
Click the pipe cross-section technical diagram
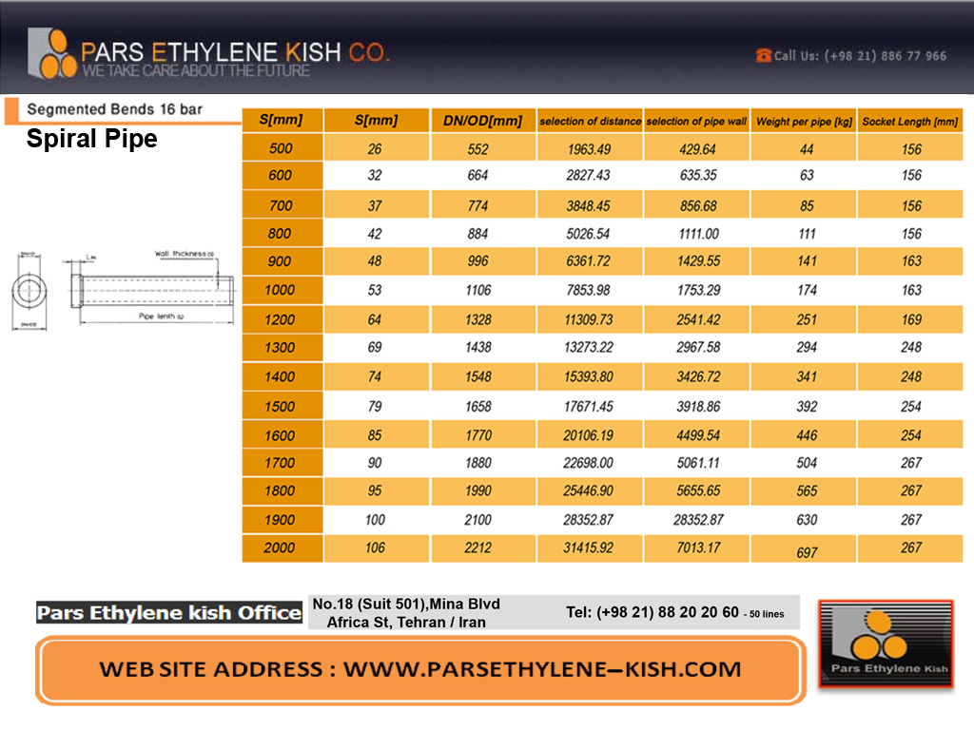coord(152,290)
